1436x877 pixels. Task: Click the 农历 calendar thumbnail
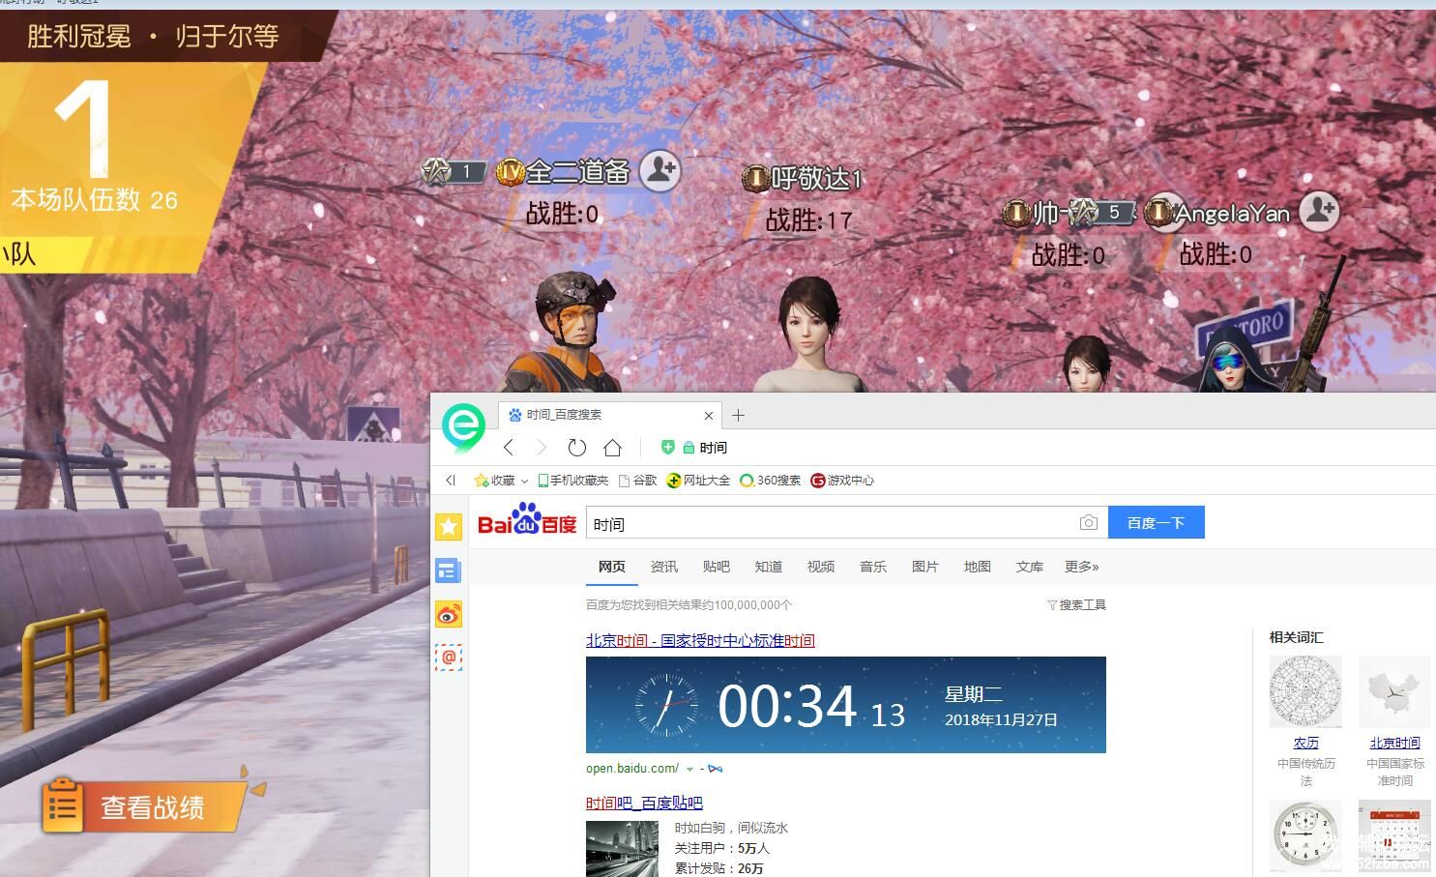1305,691
